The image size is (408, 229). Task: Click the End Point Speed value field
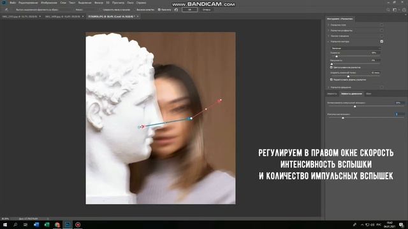click(375, 73)
